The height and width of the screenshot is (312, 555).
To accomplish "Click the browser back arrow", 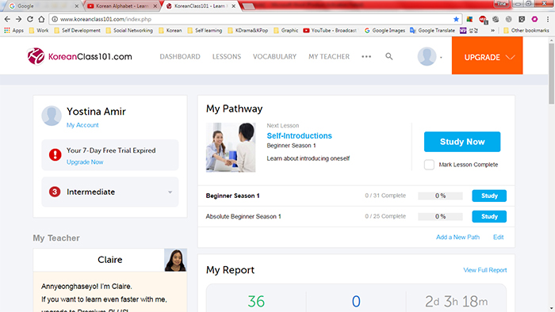I will tap(7, 19).
